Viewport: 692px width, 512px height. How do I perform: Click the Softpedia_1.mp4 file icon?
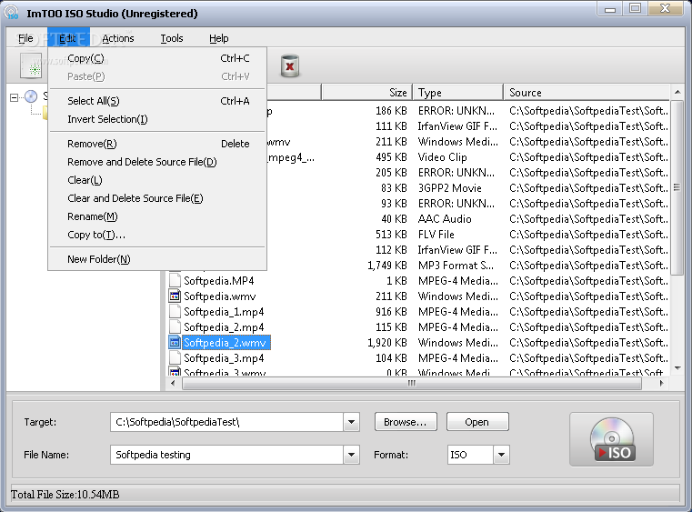click(x=175, y=312)
